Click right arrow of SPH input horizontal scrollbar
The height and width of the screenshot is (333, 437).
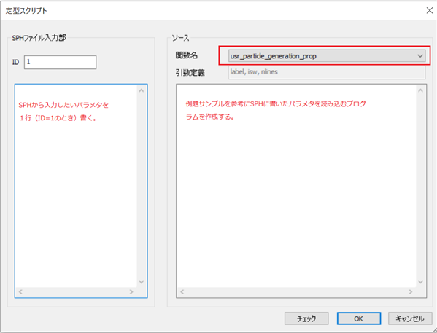pos(131,291)
